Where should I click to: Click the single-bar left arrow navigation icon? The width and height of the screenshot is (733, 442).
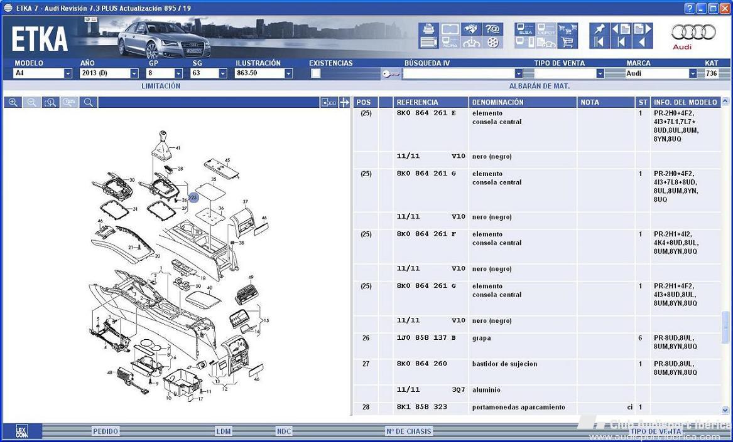click(x=621, y=43)
